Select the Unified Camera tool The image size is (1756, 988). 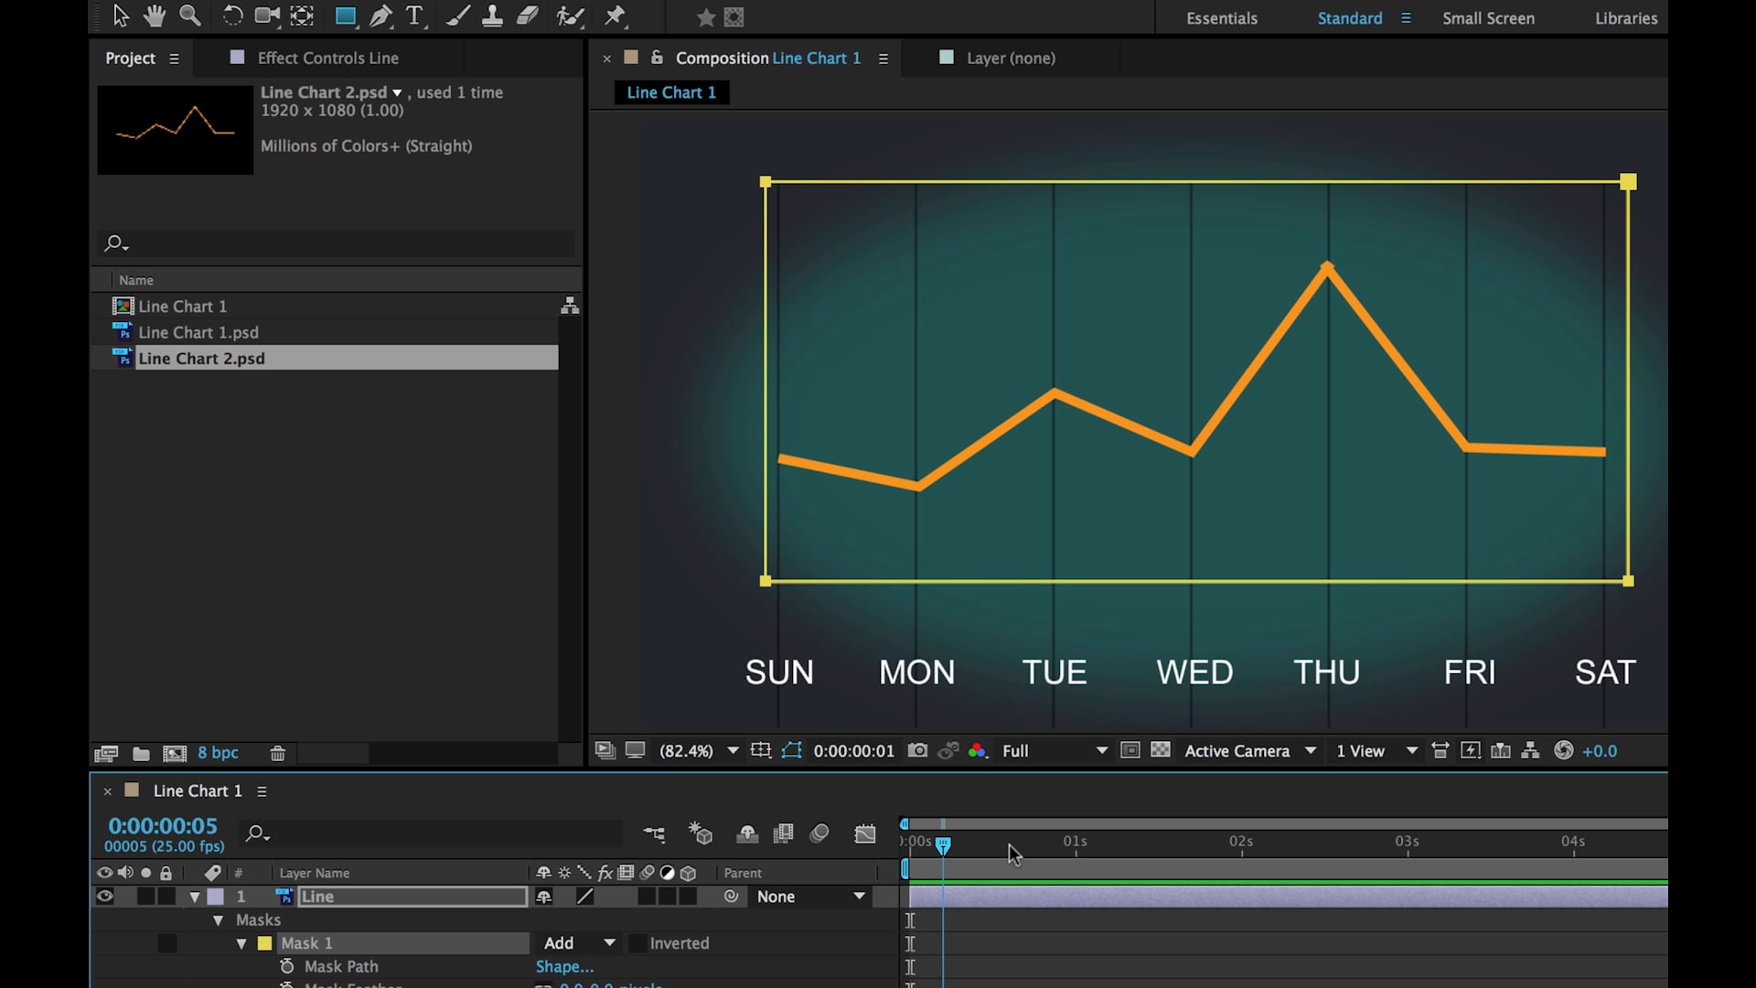266,16
